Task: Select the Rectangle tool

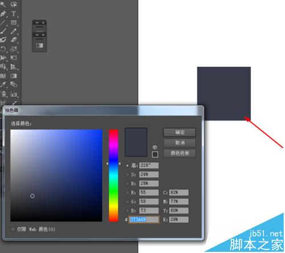Action: pos(14,22)
